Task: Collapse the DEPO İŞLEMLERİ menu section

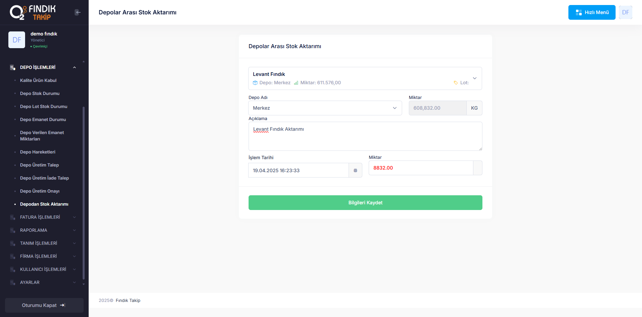Action: (x=74, y=68)
